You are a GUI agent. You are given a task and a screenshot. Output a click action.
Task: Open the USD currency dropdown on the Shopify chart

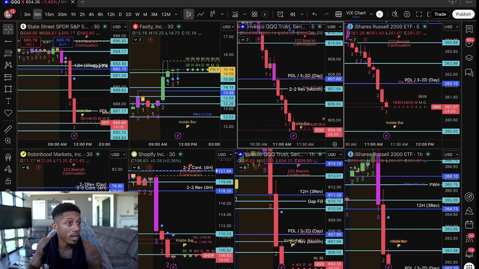point(225,155)
